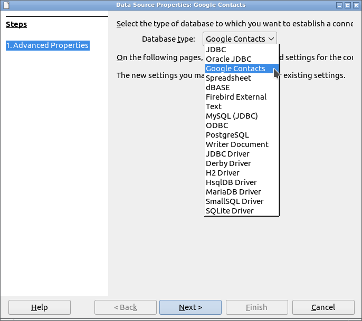Select SQLite Driver entry
The height and width of the screenshot is (321, 362).
click(242, 210)
